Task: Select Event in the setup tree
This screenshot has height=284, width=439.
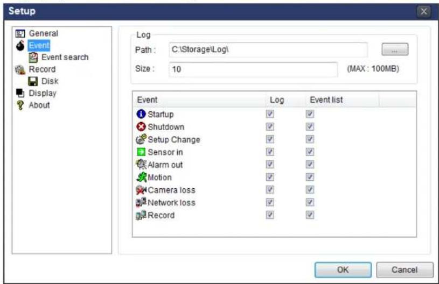Action: coord(39,46)
